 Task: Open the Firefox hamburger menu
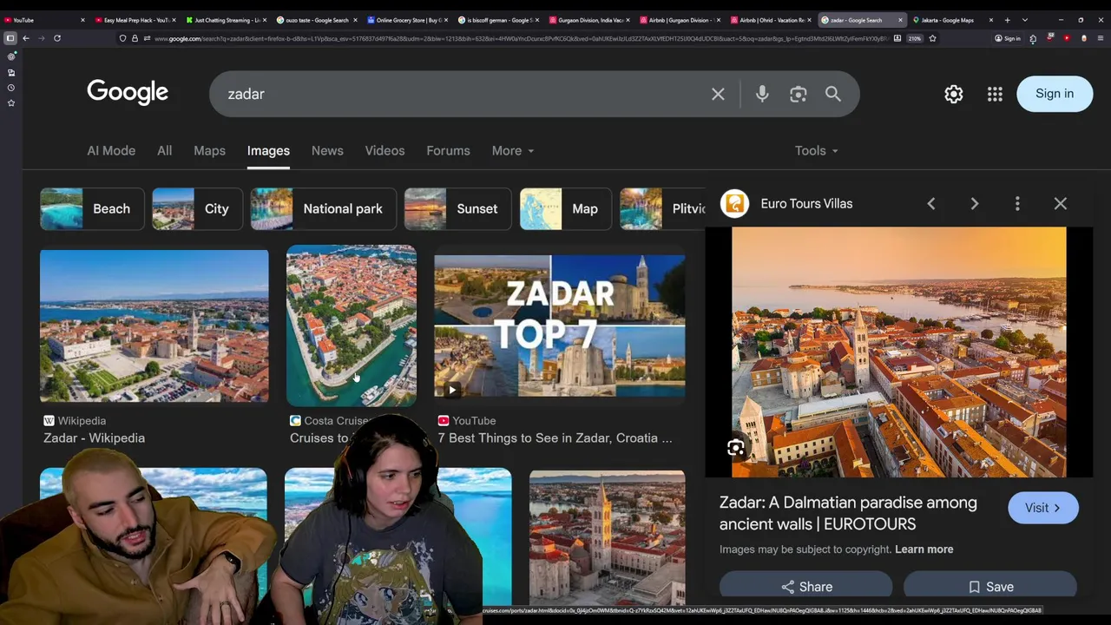pos(1101,38)
